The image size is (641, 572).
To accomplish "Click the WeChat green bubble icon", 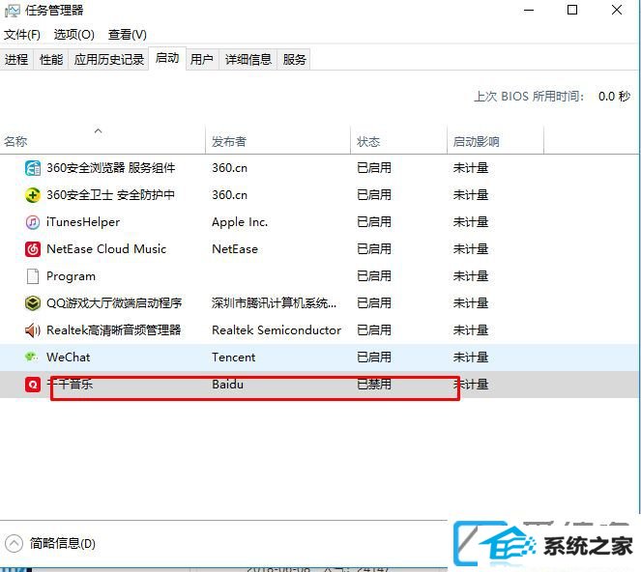I will click(32, 357).
